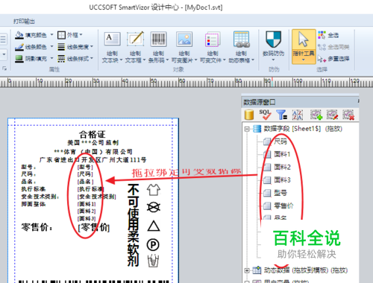This screenshot has height=283, width=373.
Task: Click the multiple selection (多重选择) icon
Action: pyautogui.click(x=322, y=59)
